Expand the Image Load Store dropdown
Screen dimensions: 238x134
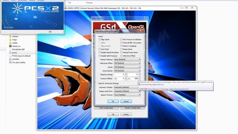[127, 91]
